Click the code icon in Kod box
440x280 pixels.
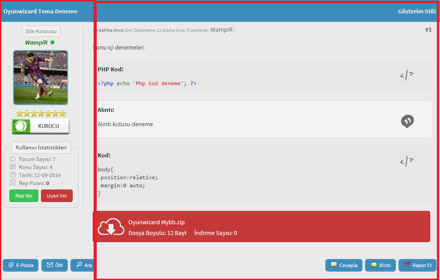tap(407, 161)
